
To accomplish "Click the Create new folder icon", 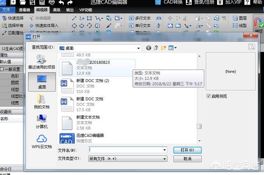I will tap(163, 48).
